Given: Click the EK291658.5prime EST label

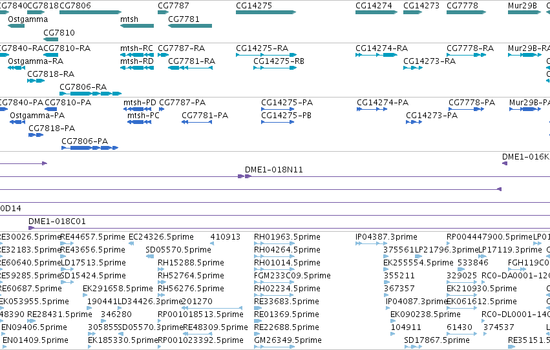Looking at the screenshot, I should coord(118,289).
